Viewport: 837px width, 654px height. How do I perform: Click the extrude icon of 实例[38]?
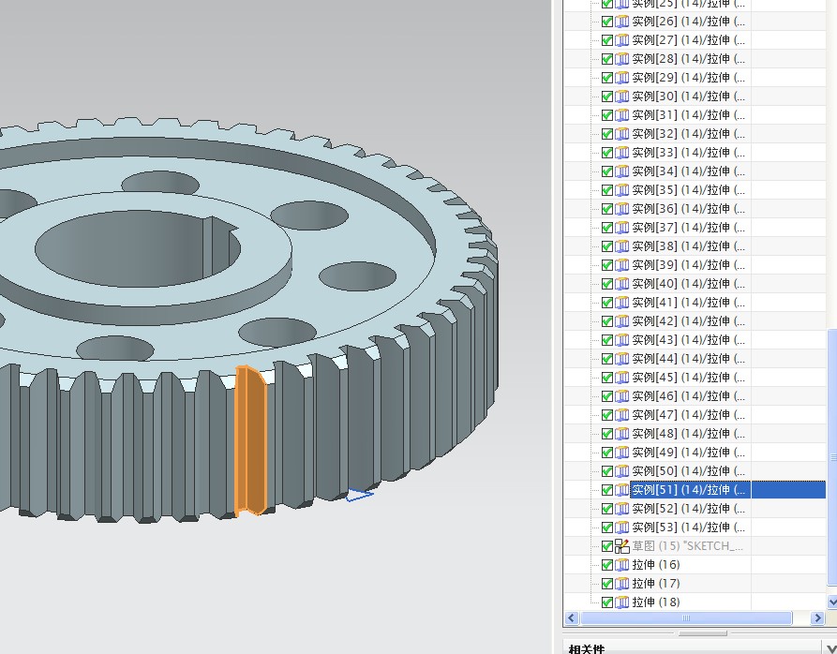621,245
